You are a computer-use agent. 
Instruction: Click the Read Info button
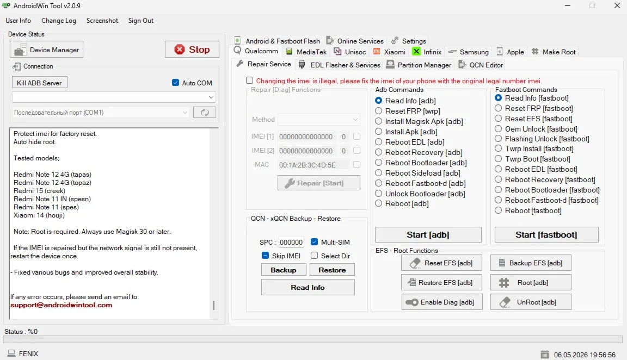308,287
